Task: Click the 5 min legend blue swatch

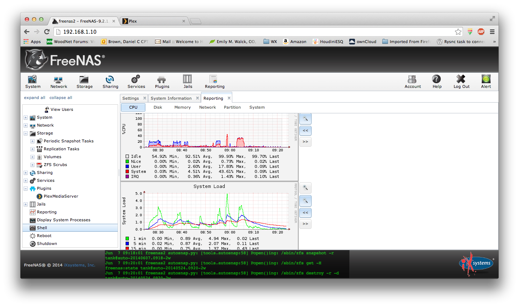Action: 127,244
